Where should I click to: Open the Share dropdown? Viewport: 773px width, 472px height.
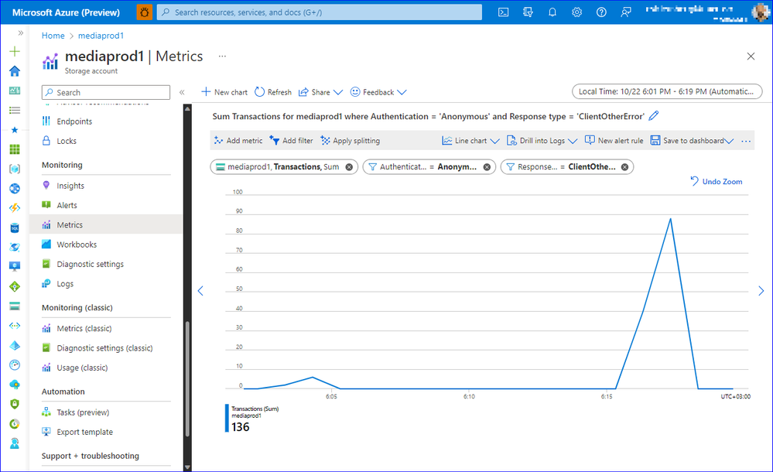(320, 92)
